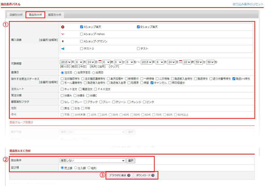Check the ＦＡＸ注文 checkbox
This screenshot has width=265, height=186.
click(95, 89)
